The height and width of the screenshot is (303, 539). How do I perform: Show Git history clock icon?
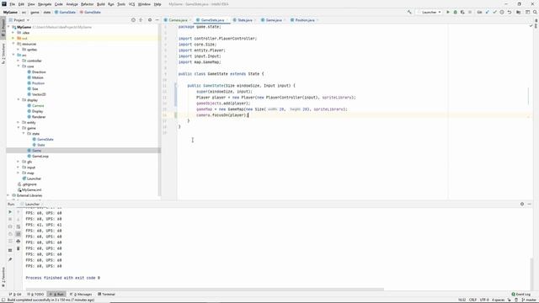click(502, 12)
